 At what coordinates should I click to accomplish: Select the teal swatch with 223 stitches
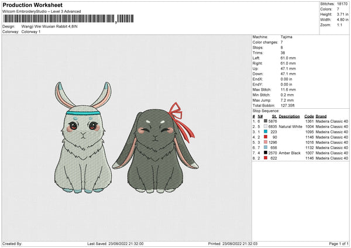click(x=266, y=132)
